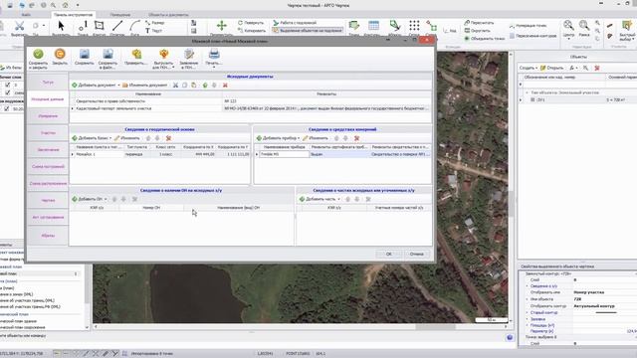
Task: Select the arrow pointer tool in ribbon
Action: tap(61, 26)
